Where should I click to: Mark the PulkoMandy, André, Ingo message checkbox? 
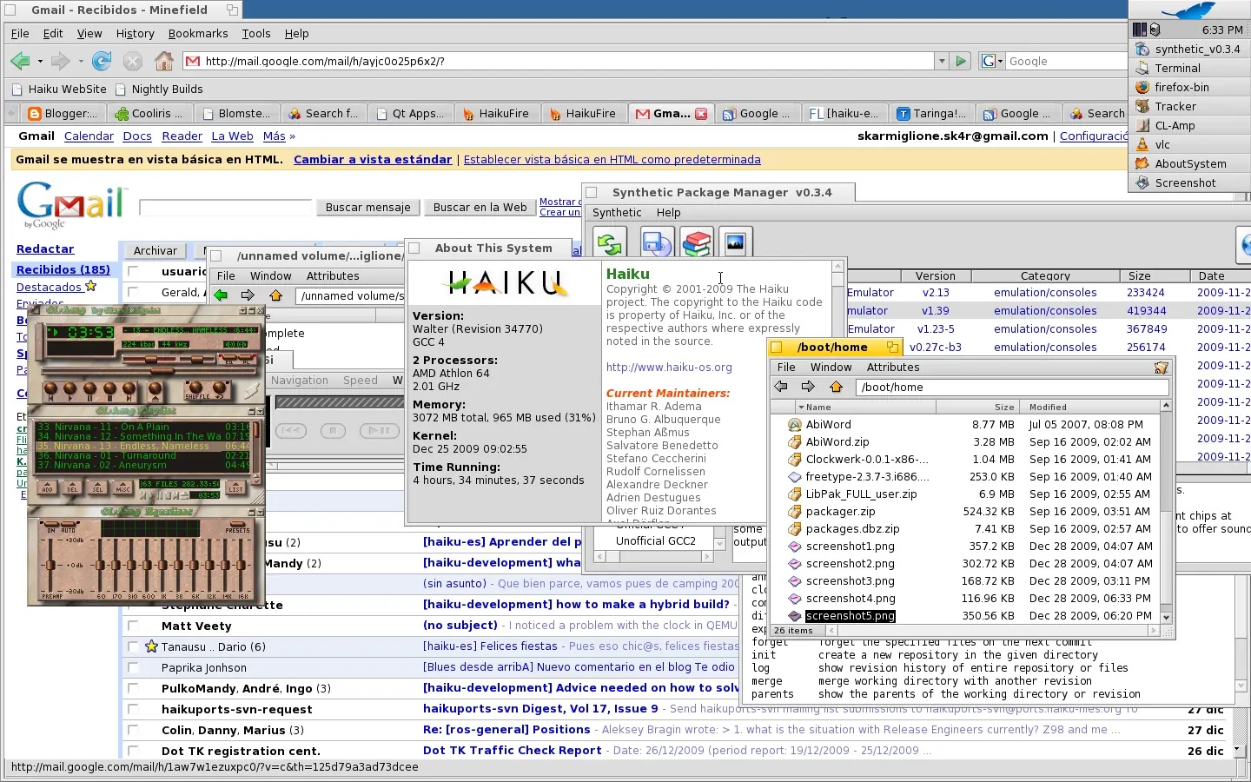pos(133,688)
